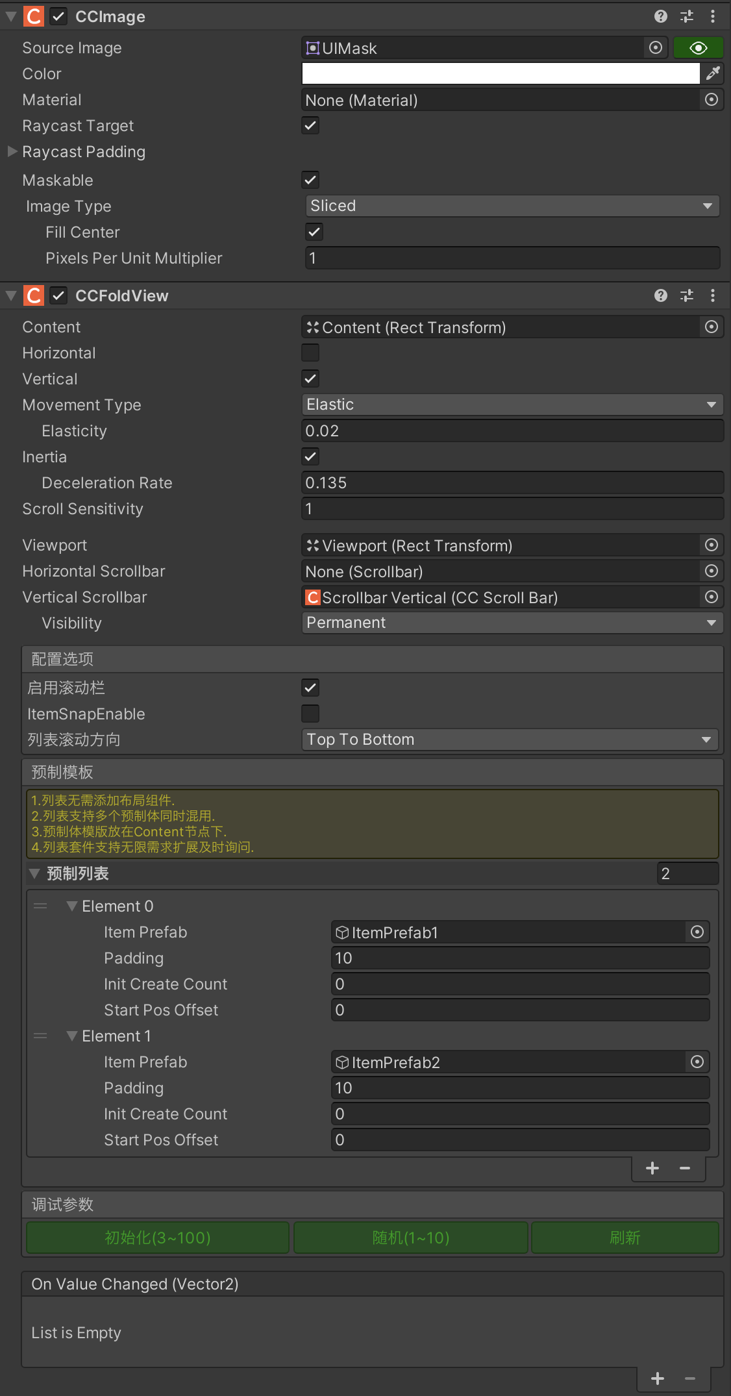This screenshot has width=731, height=1396.
Task: Open object picker for Vertical Scrollbar
Action: [x=712, y=597]
